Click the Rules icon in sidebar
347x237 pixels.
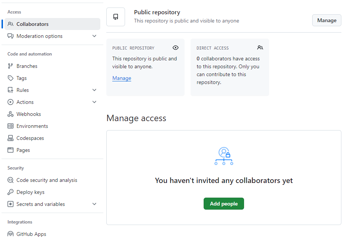pos(10,90)
